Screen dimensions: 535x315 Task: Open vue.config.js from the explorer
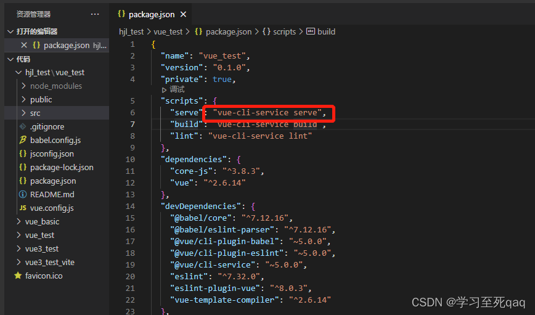coord(52,208)
